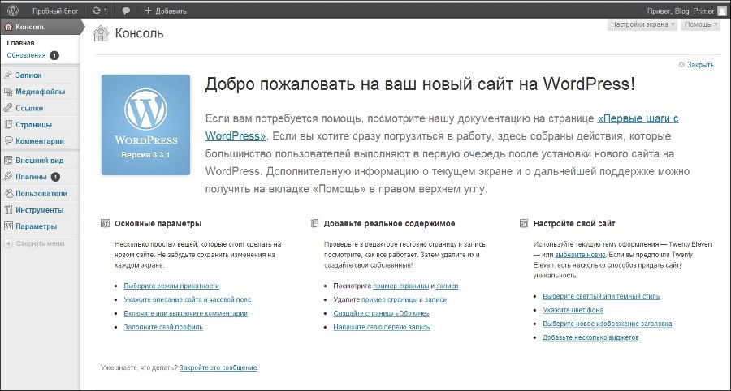Click the large WordPress version 3.3.1 logo

pos(145,125)
